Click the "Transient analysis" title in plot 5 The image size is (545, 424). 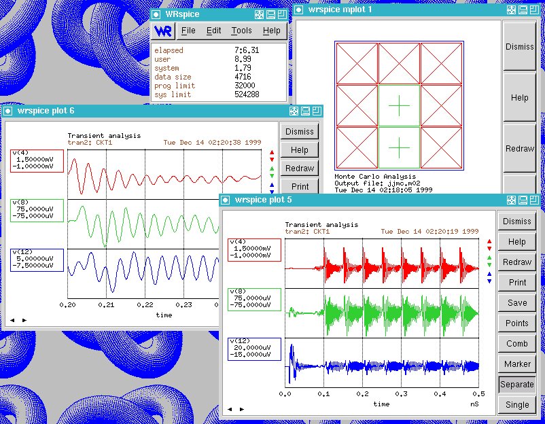point(321,225)
